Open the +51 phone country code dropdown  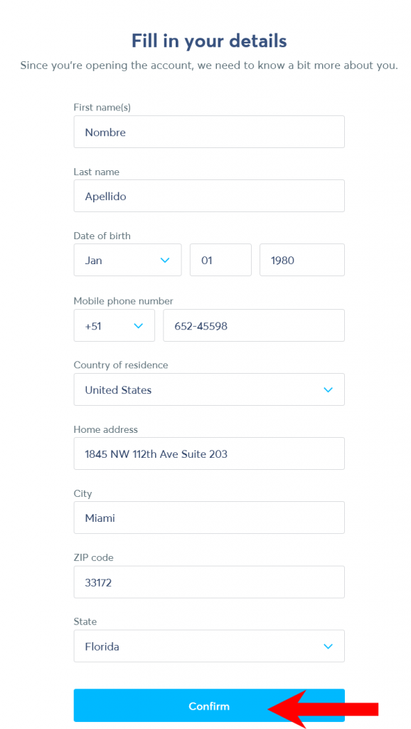pyautogui.click(x=114, y=325)
